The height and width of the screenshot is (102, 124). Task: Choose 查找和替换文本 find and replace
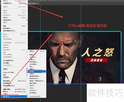14,31
